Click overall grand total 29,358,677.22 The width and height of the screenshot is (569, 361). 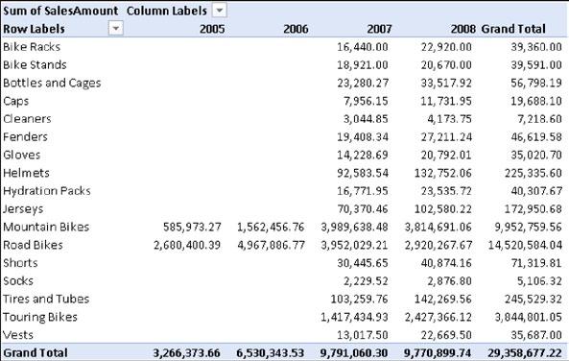525,353
